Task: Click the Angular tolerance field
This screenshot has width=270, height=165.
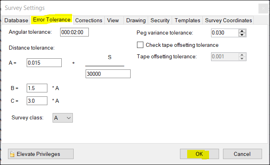Action: [74, 33]
